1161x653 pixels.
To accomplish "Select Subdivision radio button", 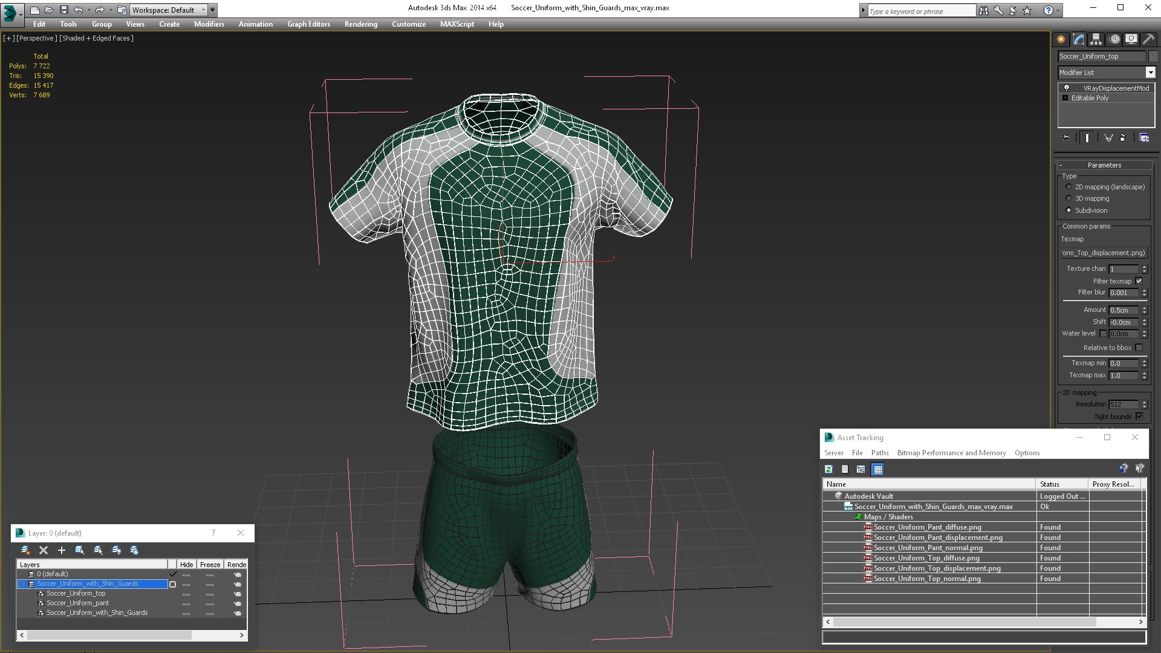I will point(1068,210).
